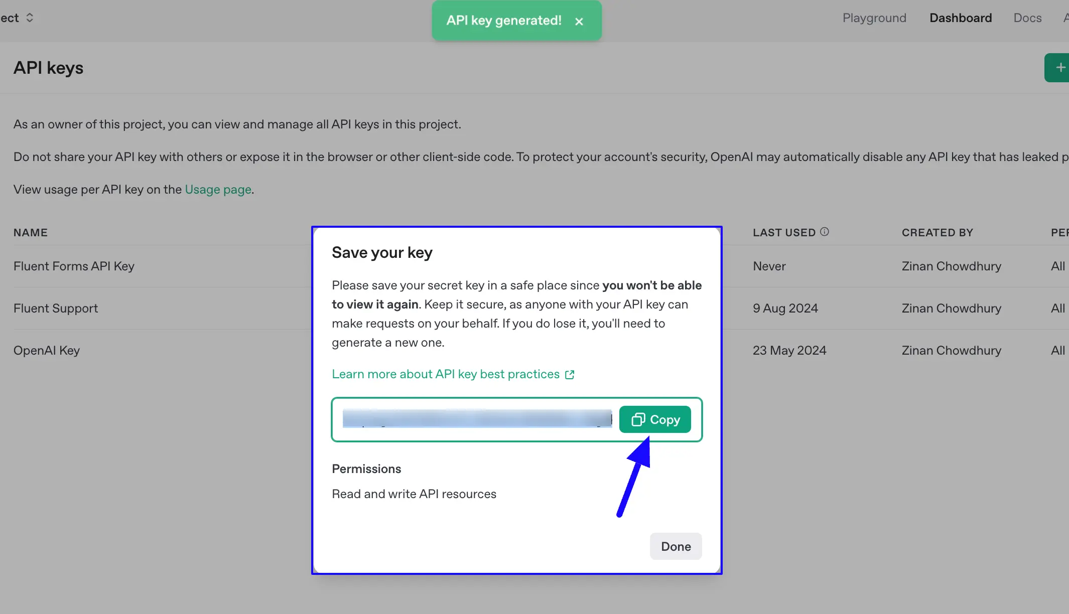1069x614 pixels.
Task: Open the Docs page
Action: pyautogui.click(x=1027, y=17)
